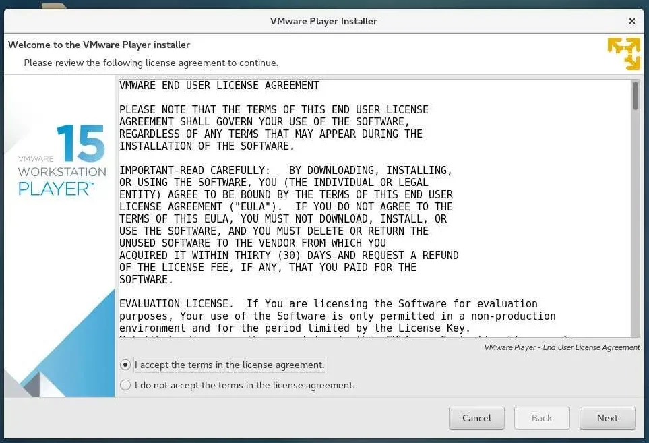Select 'I accept the terms' radio button
Viewport: 649px width, 443px height.
125,365
